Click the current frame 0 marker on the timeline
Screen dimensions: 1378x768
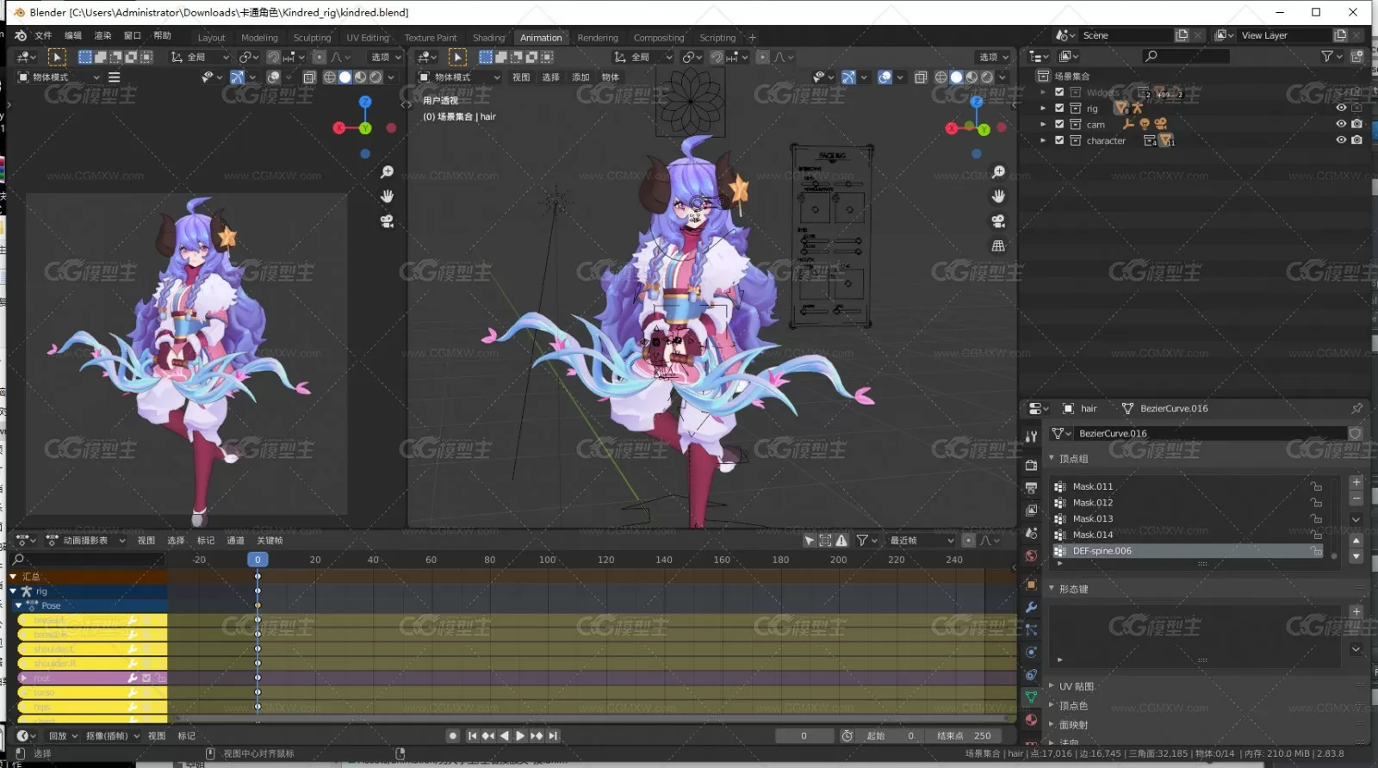[x=258, y=560]
